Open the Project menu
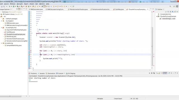This screenshot has width=179, height=100. pyautogui.click(x=32, y=4)
